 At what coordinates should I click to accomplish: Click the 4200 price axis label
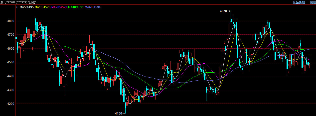(x=11, y=104)
